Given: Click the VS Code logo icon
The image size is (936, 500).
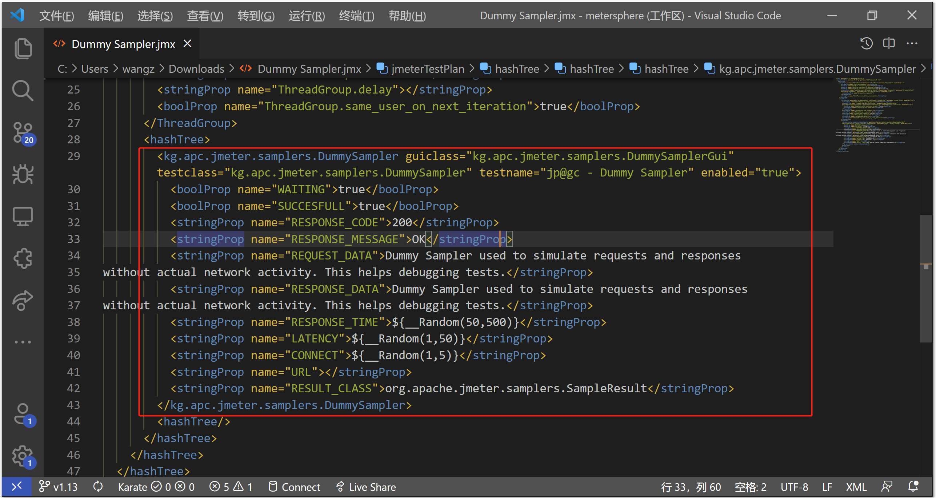Looking at the screenshot, I should click(x=17, y=15).
